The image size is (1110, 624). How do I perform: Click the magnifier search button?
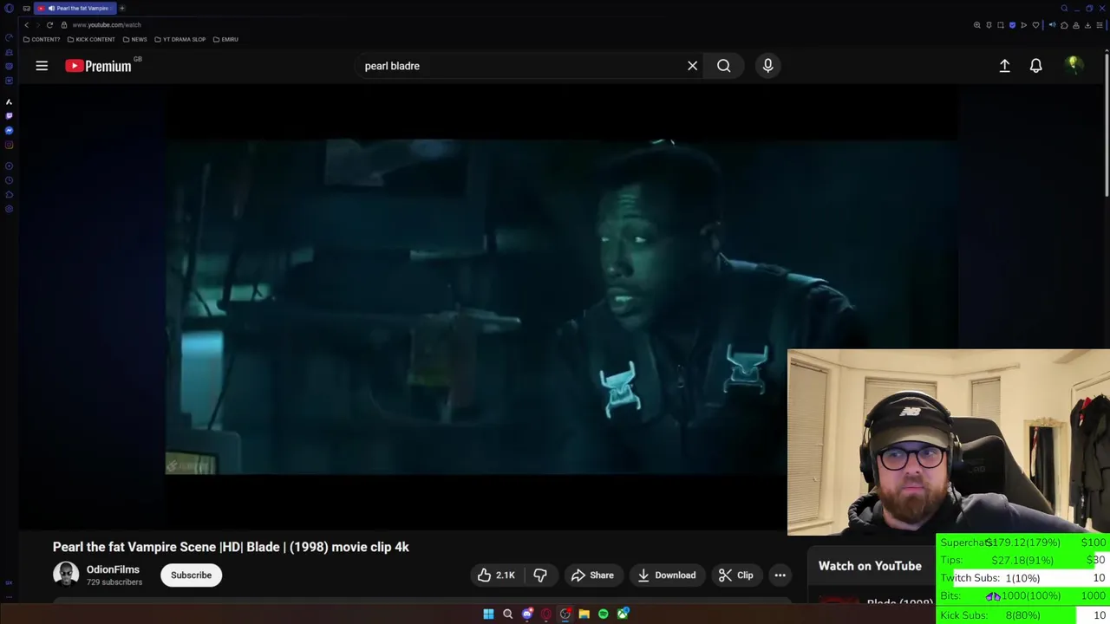[723, 66]
